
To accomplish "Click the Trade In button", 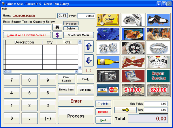I will point(104,103).
